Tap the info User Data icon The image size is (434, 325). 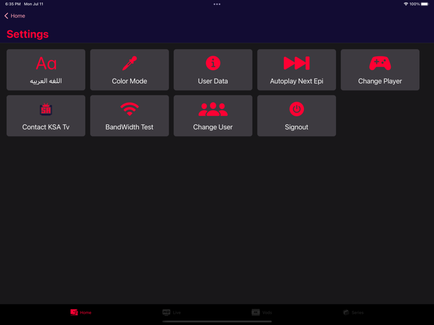coord(213,63)
